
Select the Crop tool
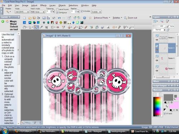coord(47,27)
